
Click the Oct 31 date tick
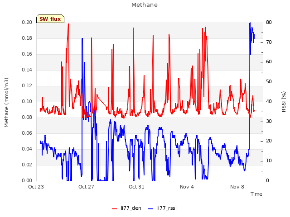coord(136,187)
